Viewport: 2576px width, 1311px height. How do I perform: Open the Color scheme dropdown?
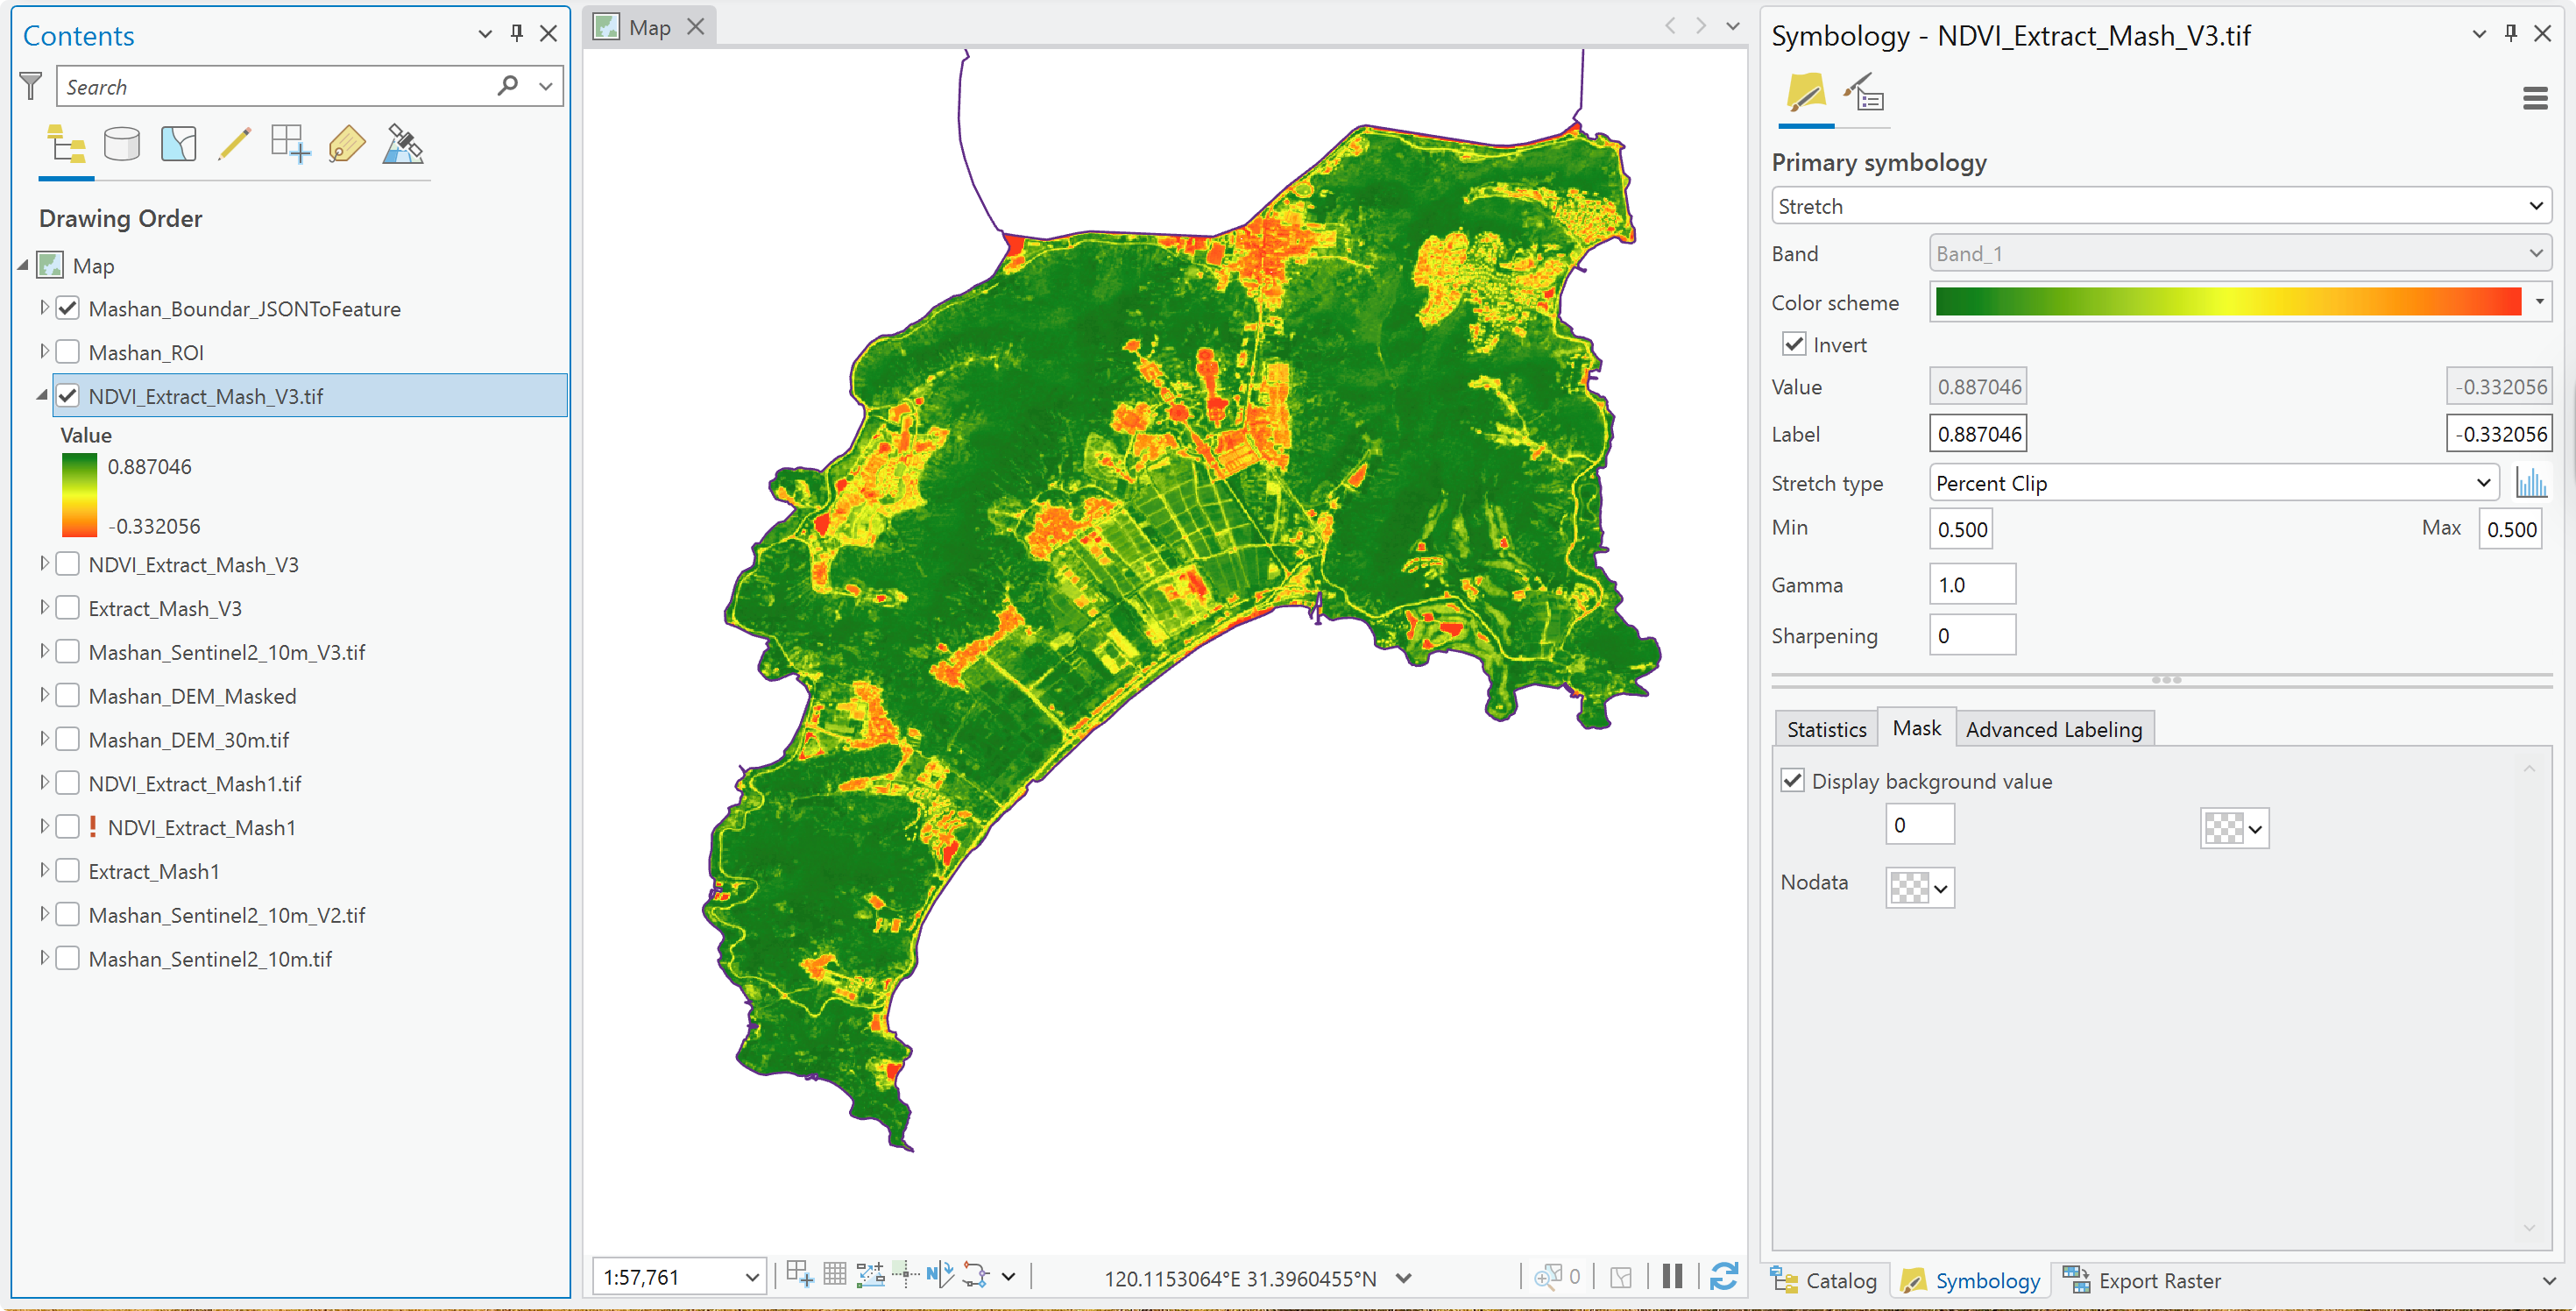[x=2539, y=301]
